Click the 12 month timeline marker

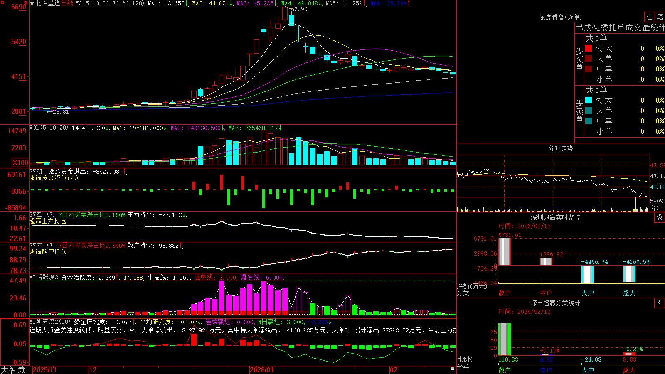pyautogui.click(x=93, y=370)
